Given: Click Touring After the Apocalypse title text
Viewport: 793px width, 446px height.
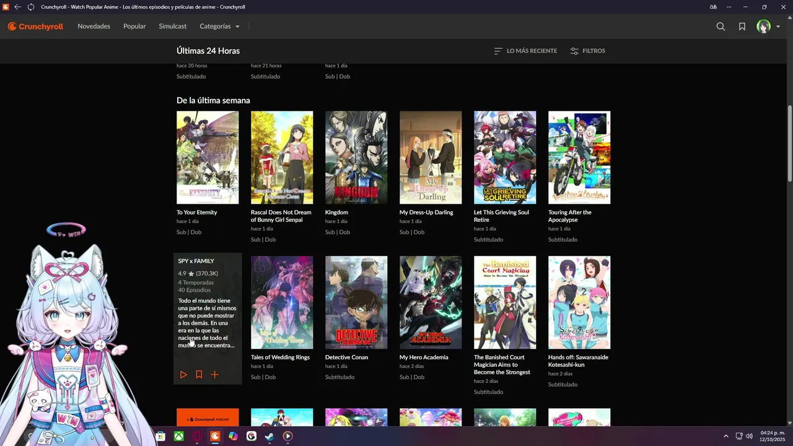Looking at the screenshot, I should click(x=570, y=216).
